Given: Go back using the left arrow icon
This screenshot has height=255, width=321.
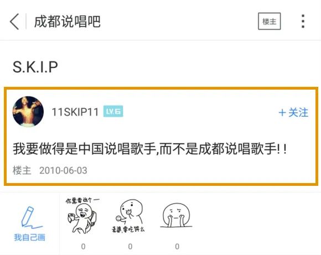Looking at the screenshot, I should click(x=14, y=22).
